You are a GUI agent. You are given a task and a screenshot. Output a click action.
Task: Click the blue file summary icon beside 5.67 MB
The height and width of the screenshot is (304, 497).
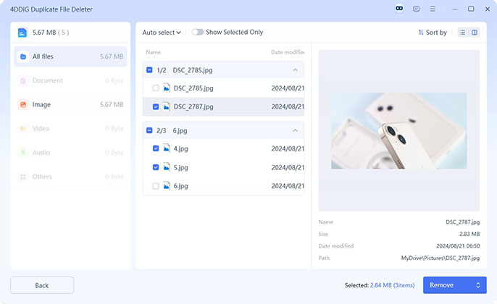[22, 33]
